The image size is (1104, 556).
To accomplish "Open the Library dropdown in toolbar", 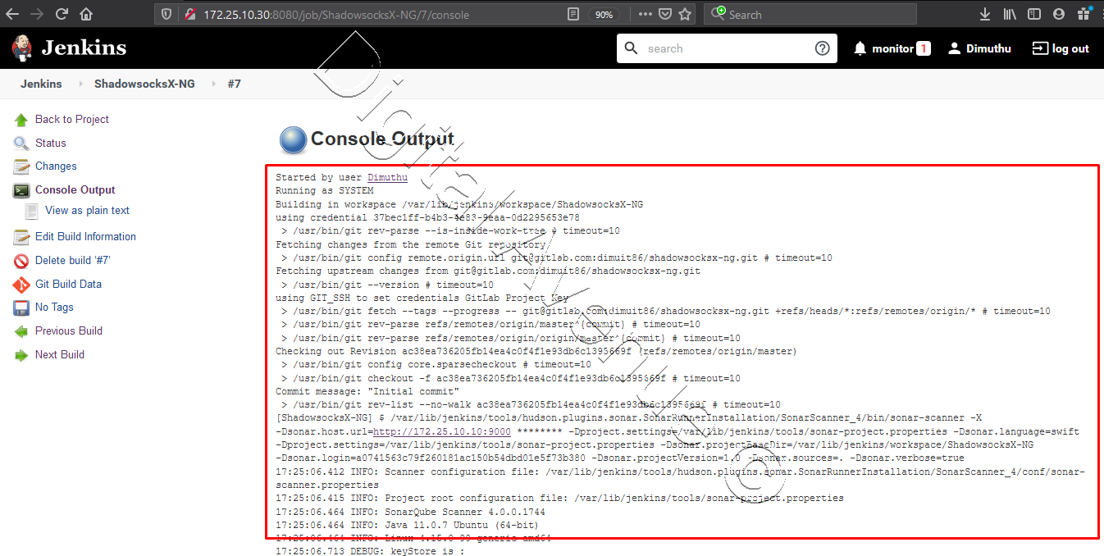I will (1010, 13).
